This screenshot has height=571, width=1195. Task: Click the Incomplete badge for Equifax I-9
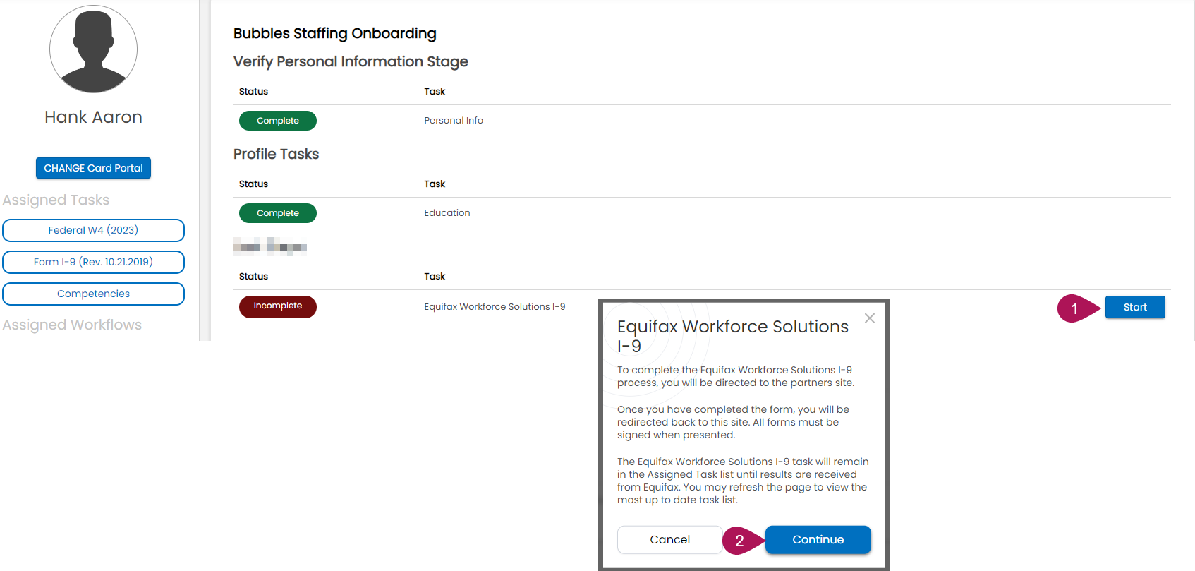point(277,306)
